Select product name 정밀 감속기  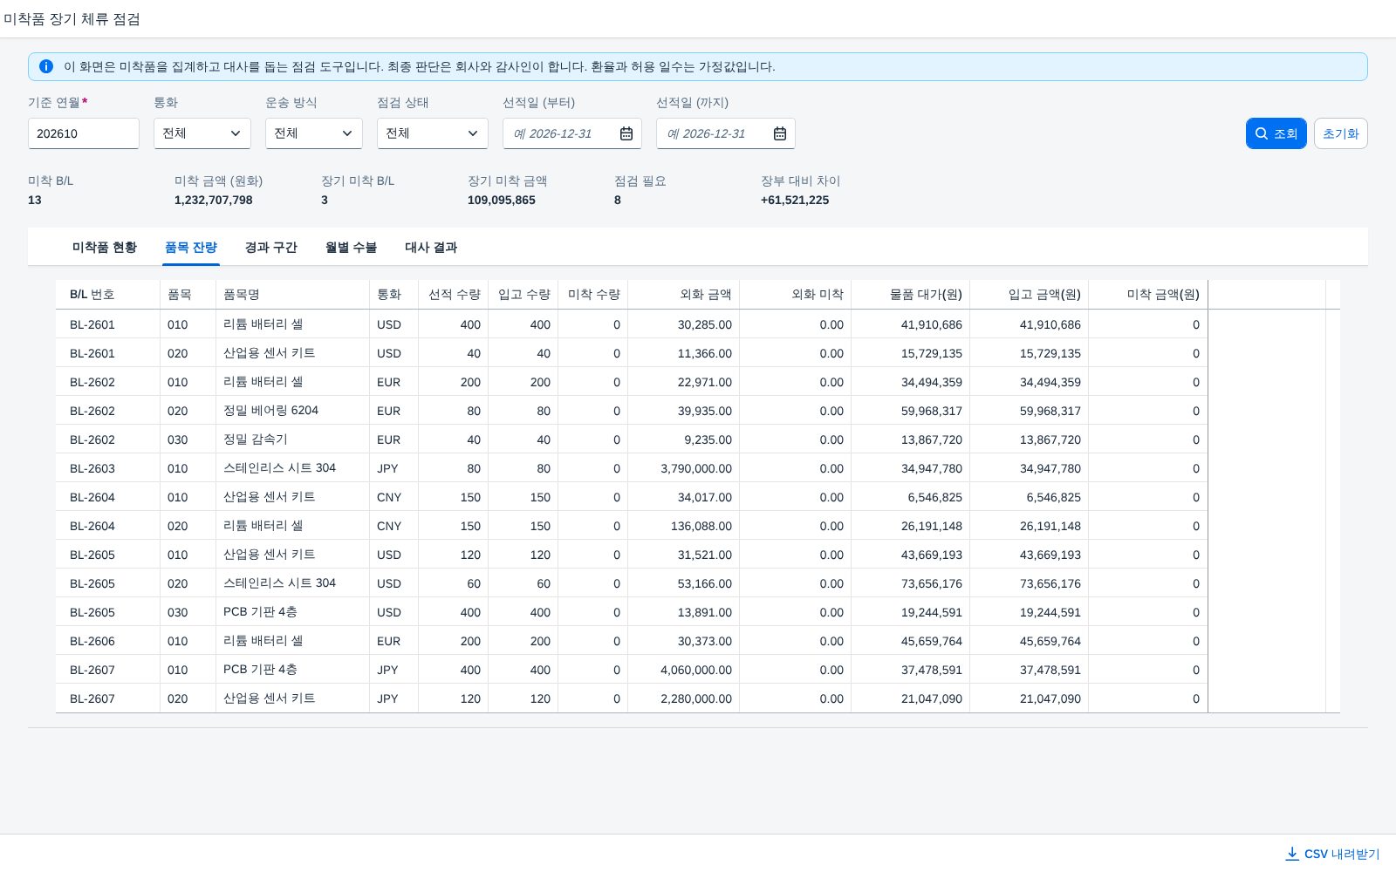[256, 439]
